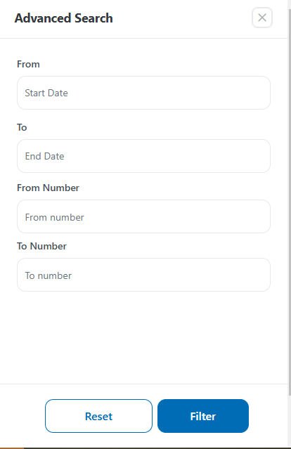Click the vertical scrollbar thumb
Image resolution: width=291 pixels, height=449 pixels.
290,202
